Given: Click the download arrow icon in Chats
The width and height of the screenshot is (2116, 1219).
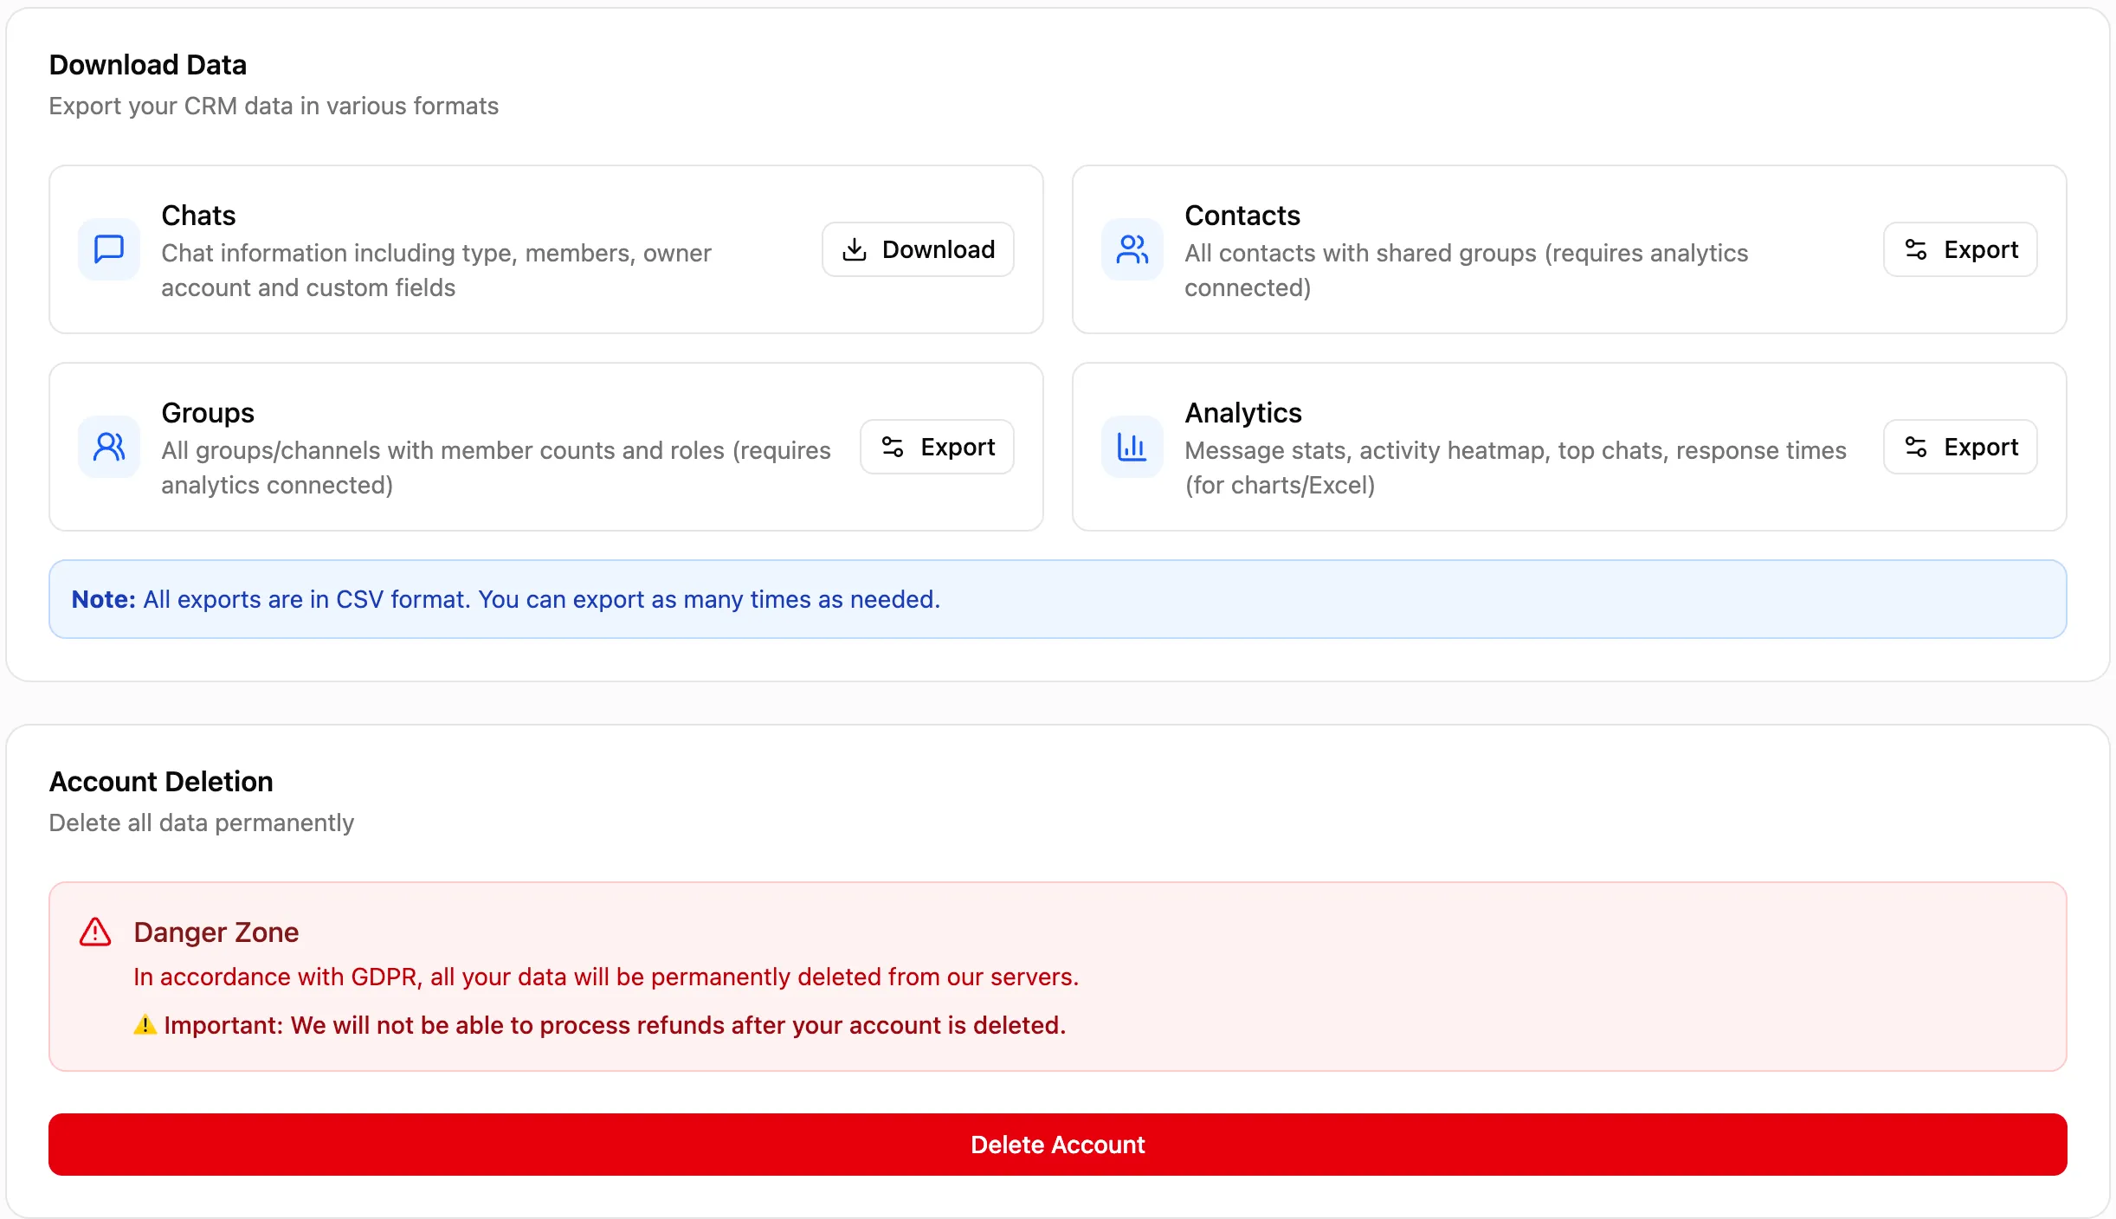Looking at the screenshot, I should [855, 249].
